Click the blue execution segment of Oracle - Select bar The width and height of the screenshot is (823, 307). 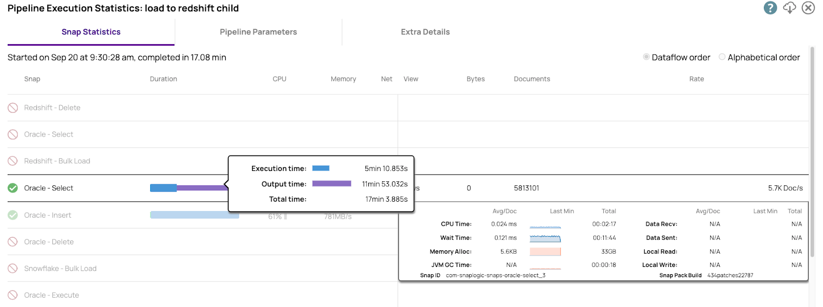163,188
